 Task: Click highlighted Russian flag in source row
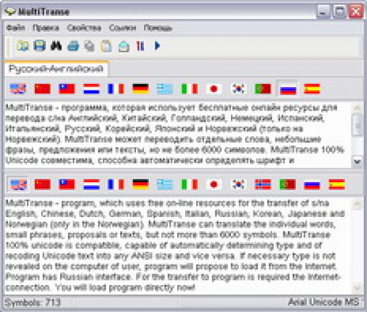[288, 89]
